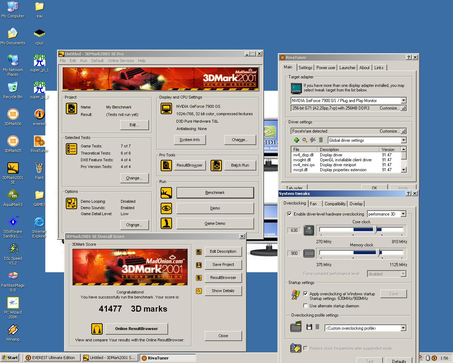
Task: Click the memory clock value field showing 900
Action: 294,253
